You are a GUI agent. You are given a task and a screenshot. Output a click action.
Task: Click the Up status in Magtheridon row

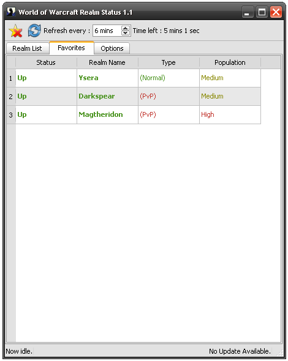pos(46,115)
